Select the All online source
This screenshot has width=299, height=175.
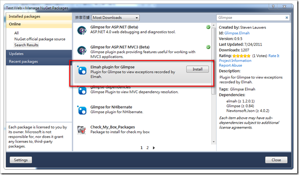(x=16, y=33)
